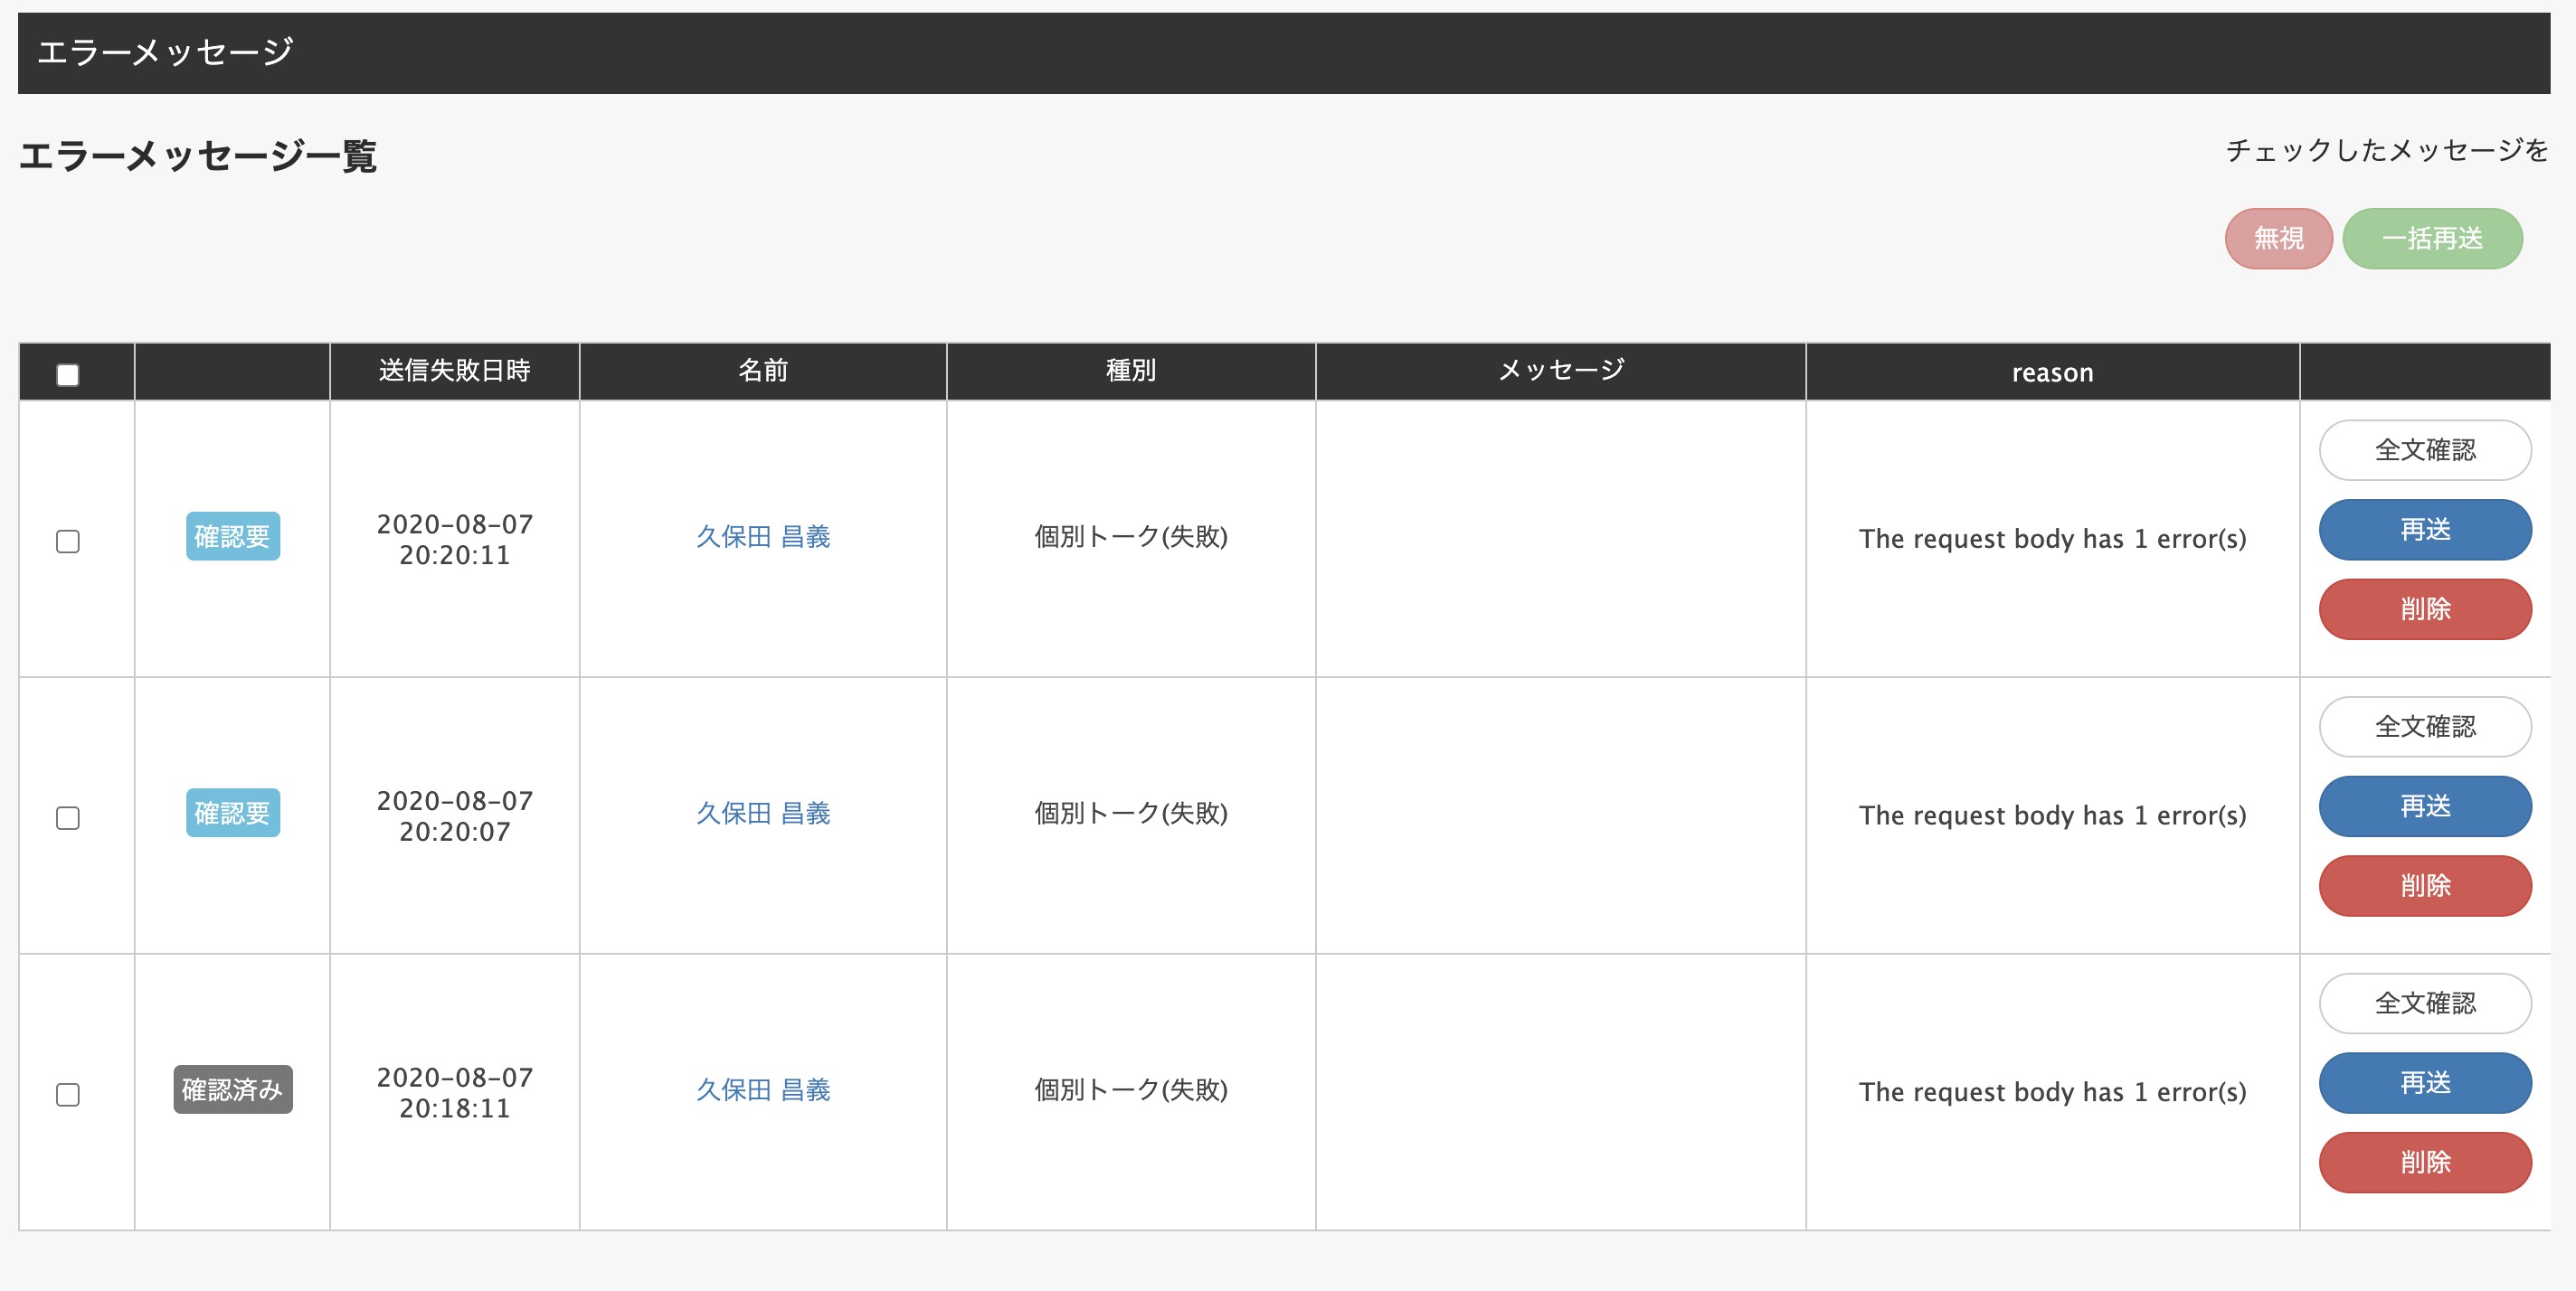Open 久保田 昌義 link in the 20:18:11 row
This screenshot has width=2576, height=1291.
click(x=763, y=1090)
